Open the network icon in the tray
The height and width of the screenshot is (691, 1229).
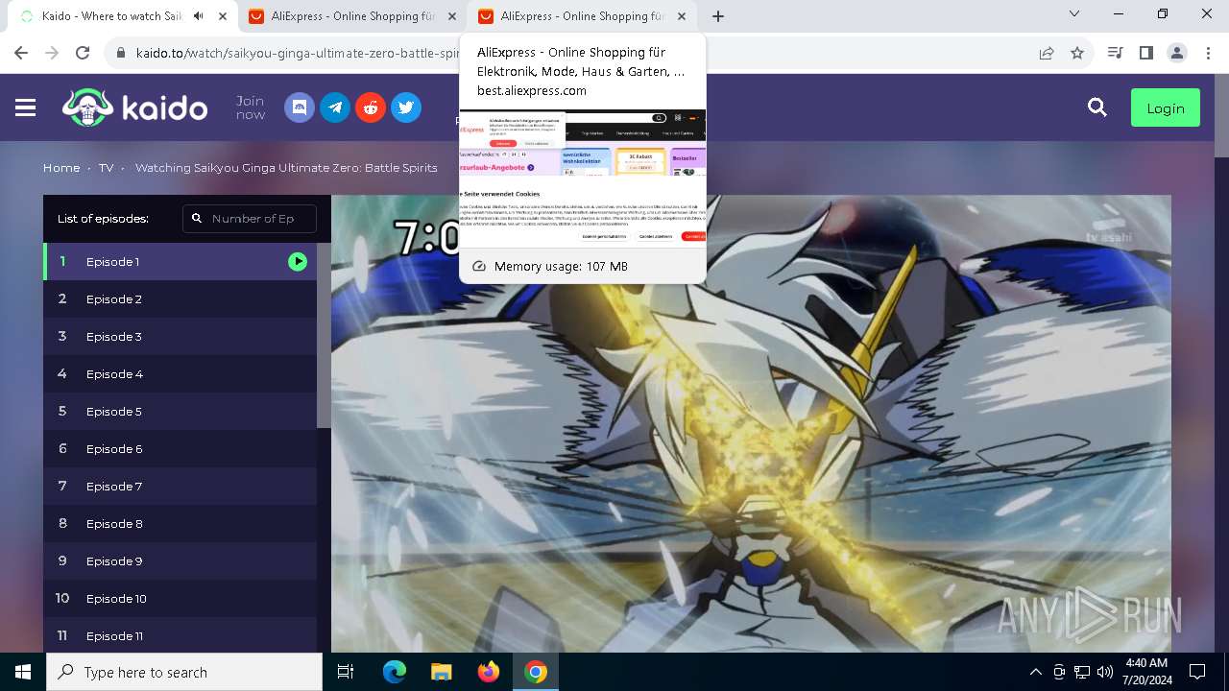pos(1082,672)
